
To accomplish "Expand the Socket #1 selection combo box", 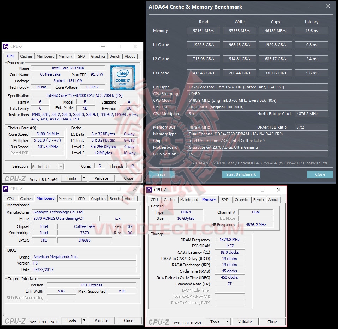I will coord(61,167).
